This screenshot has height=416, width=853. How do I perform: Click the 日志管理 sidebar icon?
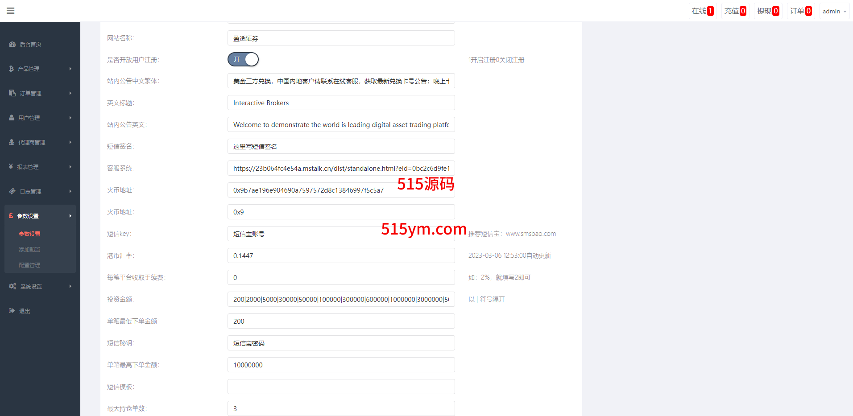(x=12, y=191)
